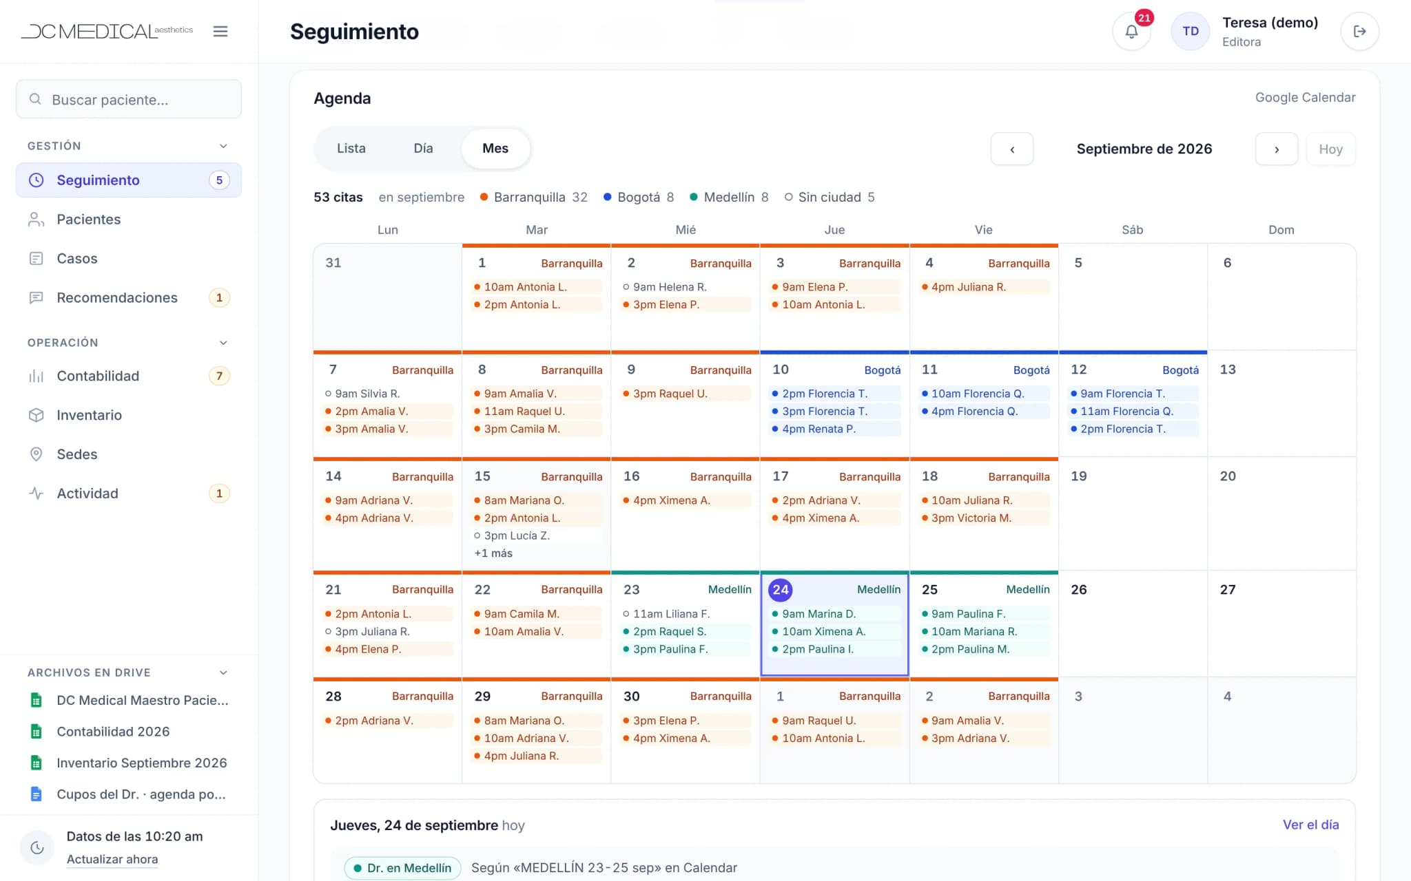
Task: Open notifications bell with 21 badge
Action: (x=1131, y=31)
